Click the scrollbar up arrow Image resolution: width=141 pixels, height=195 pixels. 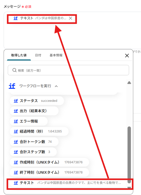[x=129, y=83]
